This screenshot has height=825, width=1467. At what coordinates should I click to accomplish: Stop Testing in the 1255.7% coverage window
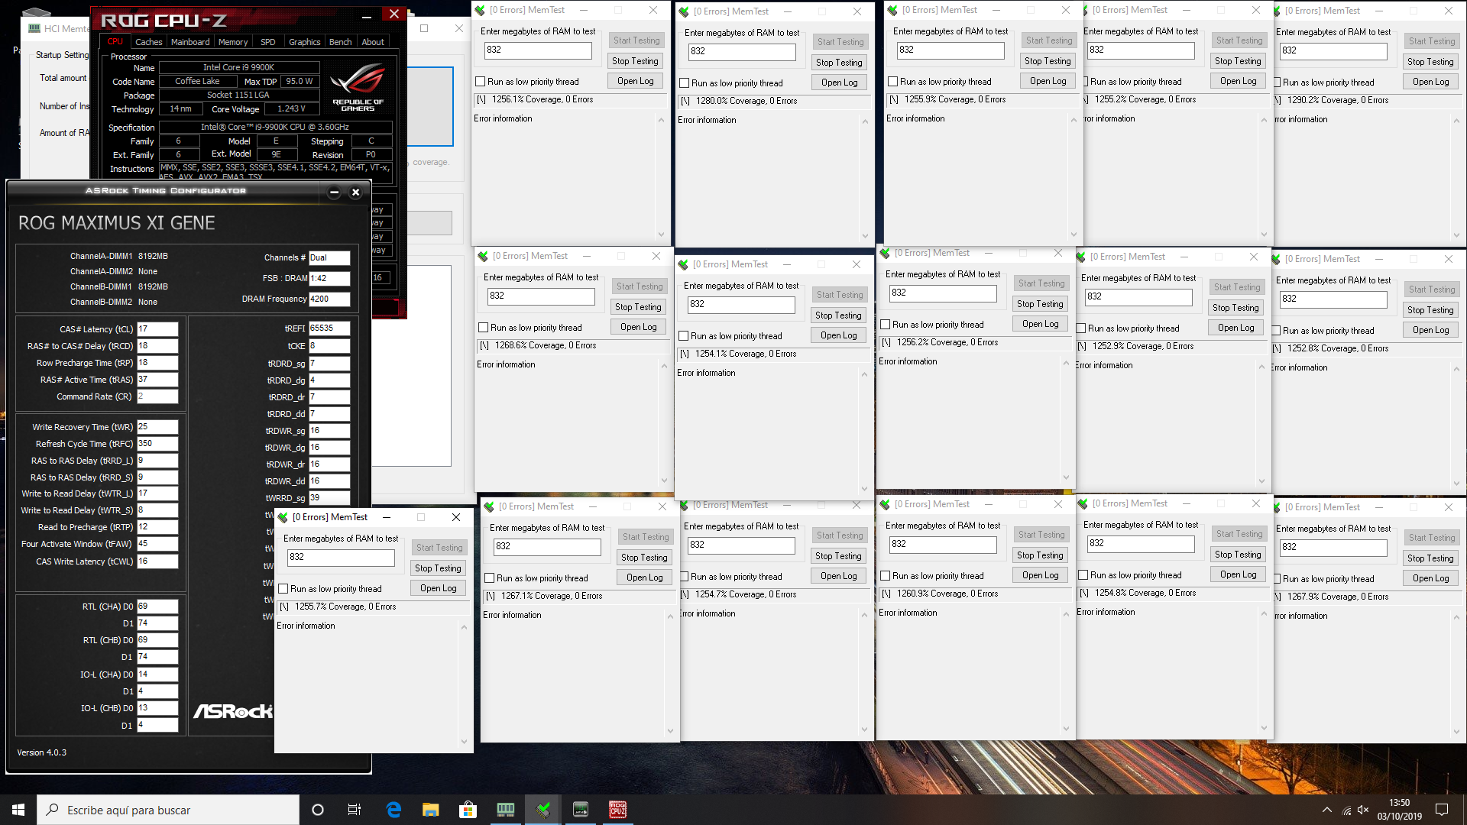tap(438, 568)
